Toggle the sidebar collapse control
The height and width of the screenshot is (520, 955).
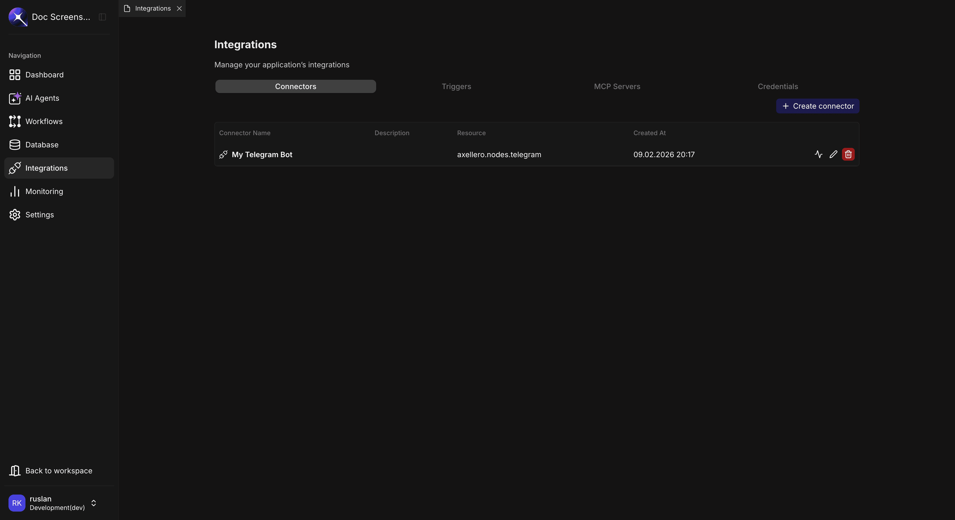pos(102,17)
